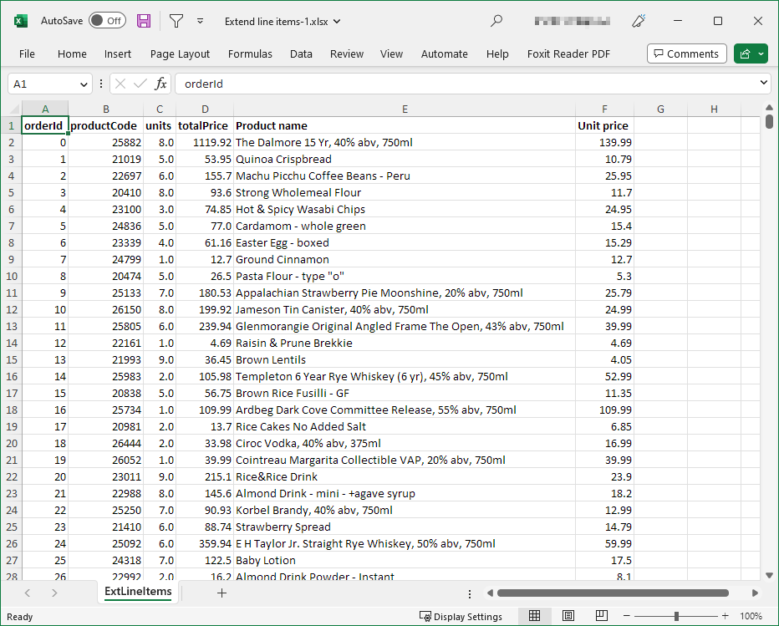Select Page Break Preview view icon
The width and height of the screenshot is (779, 626).
pos(602,616)
